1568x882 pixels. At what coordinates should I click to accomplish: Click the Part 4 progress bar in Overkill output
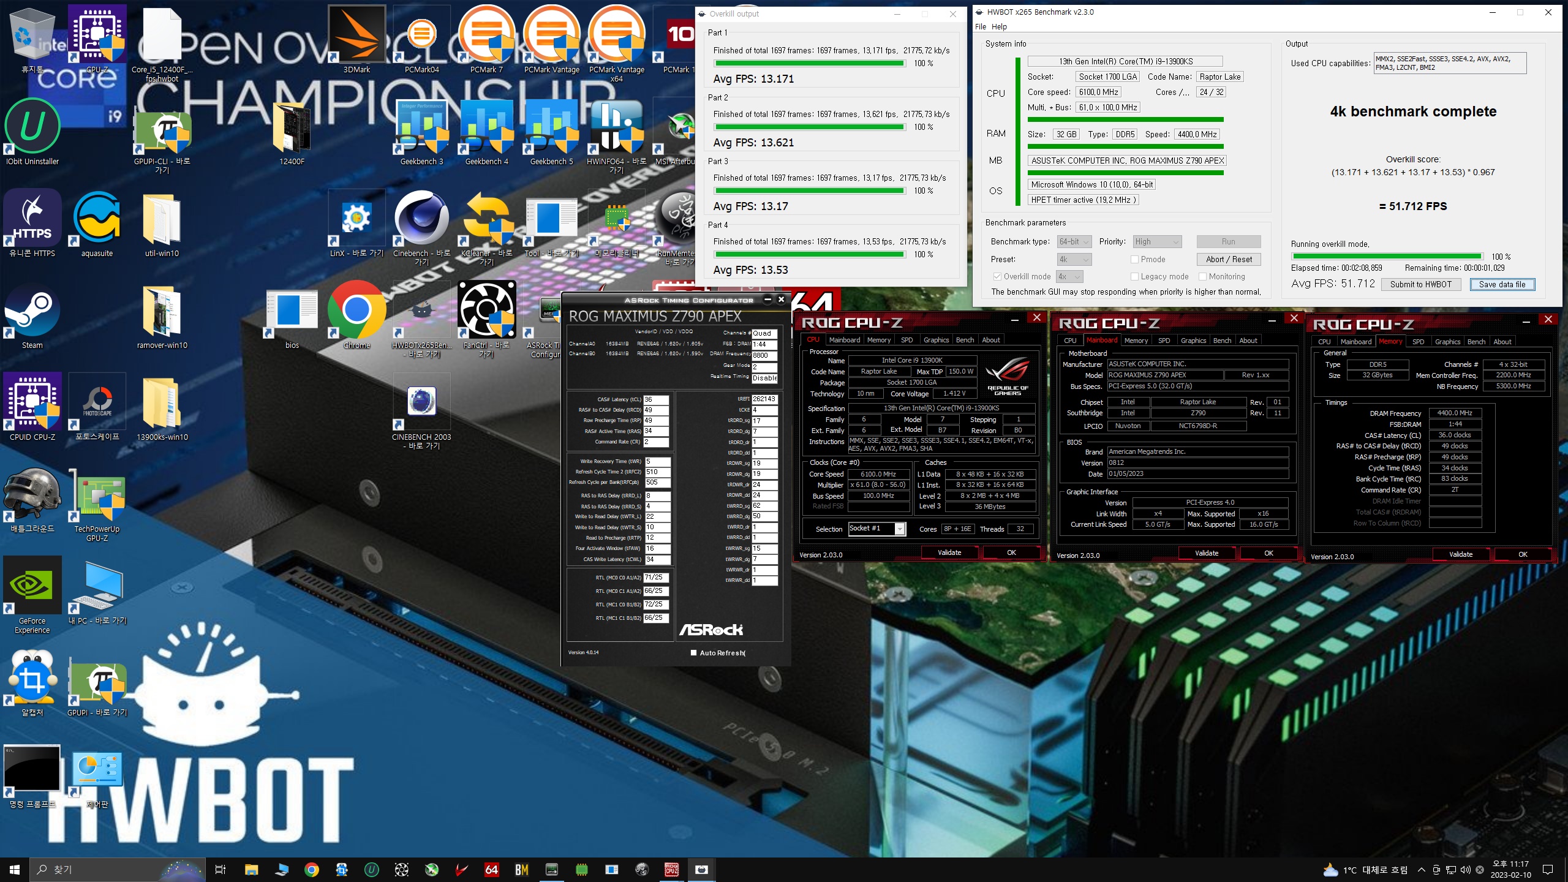tap(810, 255)
